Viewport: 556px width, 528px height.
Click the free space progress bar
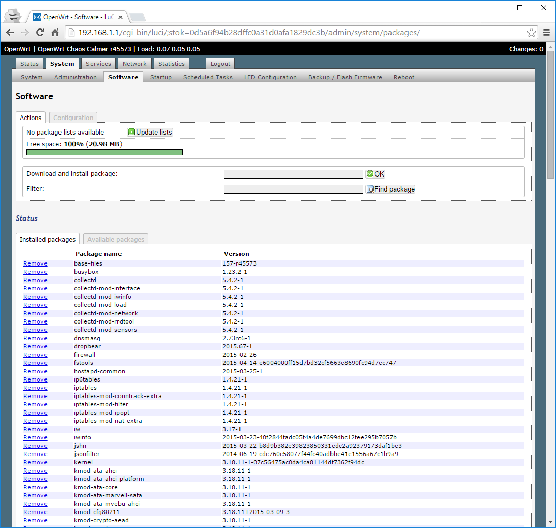click(x=104, y=152)
